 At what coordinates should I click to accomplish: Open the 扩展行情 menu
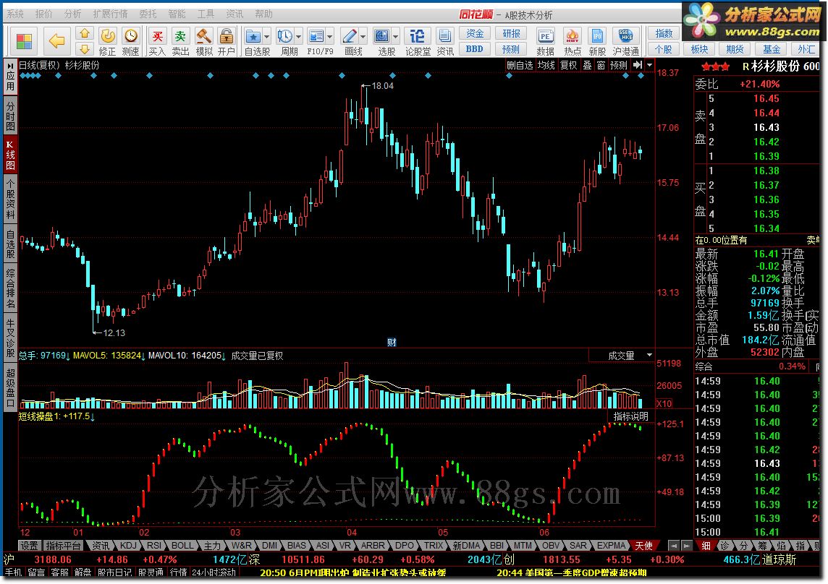point(110,14)
